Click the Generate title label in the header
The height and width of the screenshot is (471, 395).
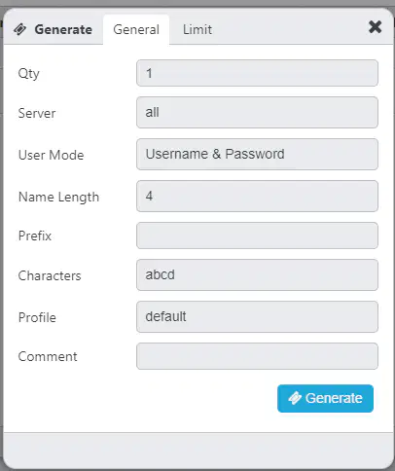[x=63, y=29]
